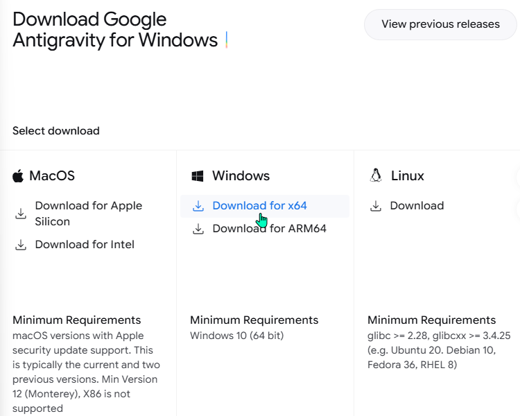Click the Linux column heading text
The height and width of the screenshot is (416, 520).
pos(408,176)
